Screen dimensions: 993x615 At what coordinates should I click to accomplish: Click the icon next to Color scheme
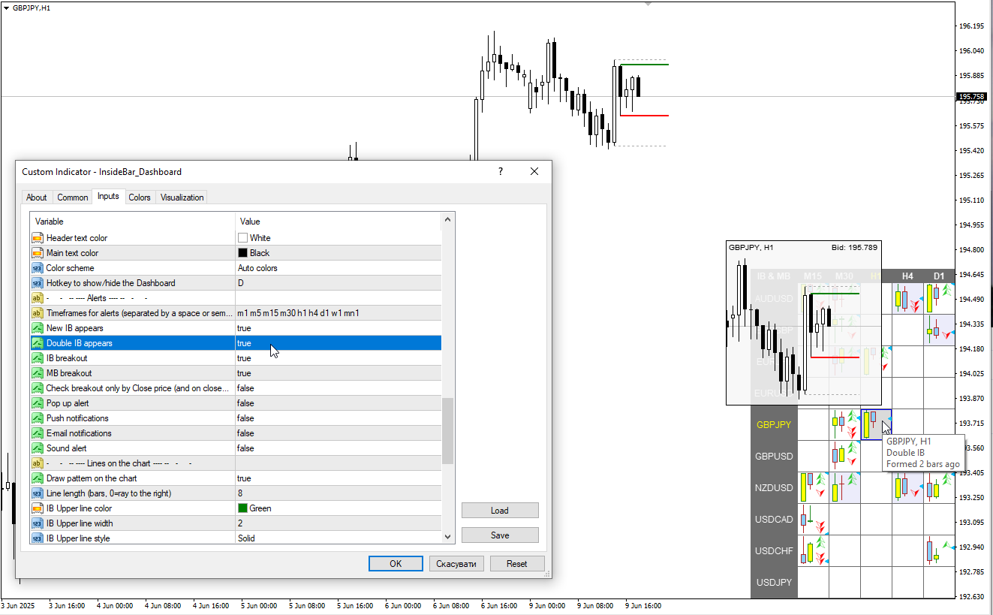point(38,268)
